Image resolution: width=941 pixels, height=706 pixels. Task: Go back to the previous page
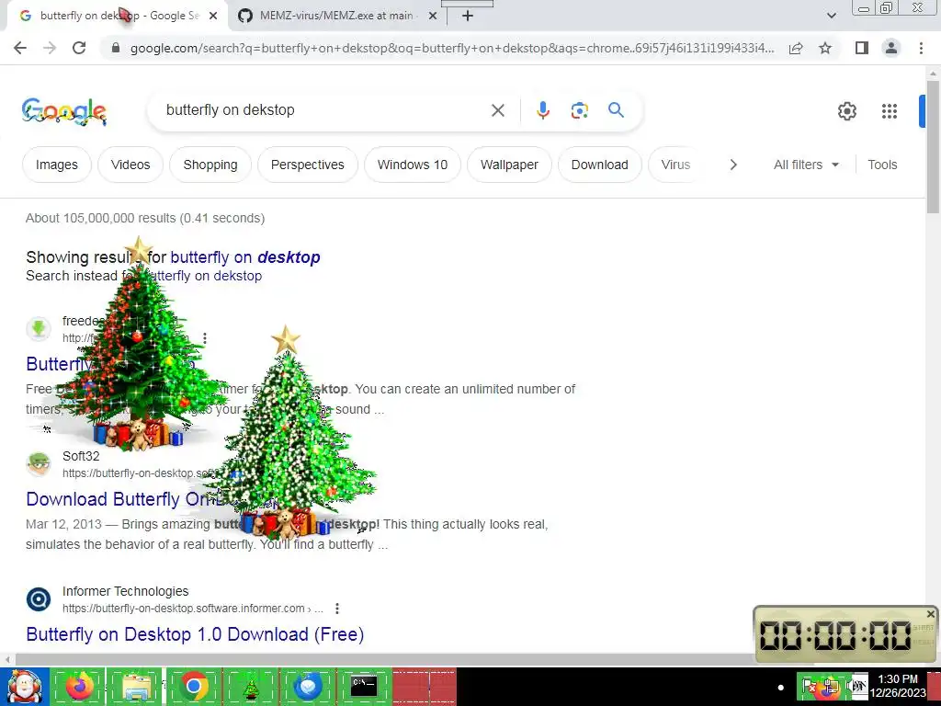(20, 48)
